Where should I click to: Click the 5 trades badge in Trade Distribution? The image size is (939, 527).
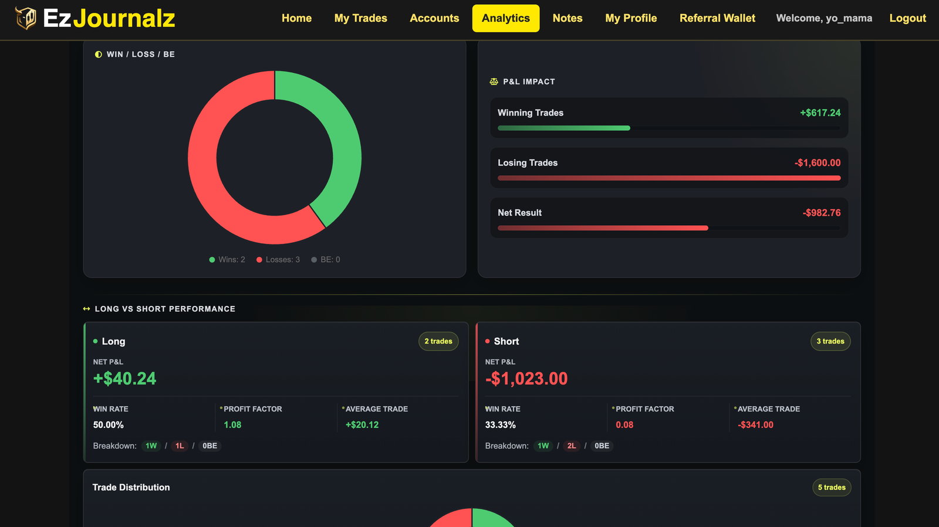832,487
